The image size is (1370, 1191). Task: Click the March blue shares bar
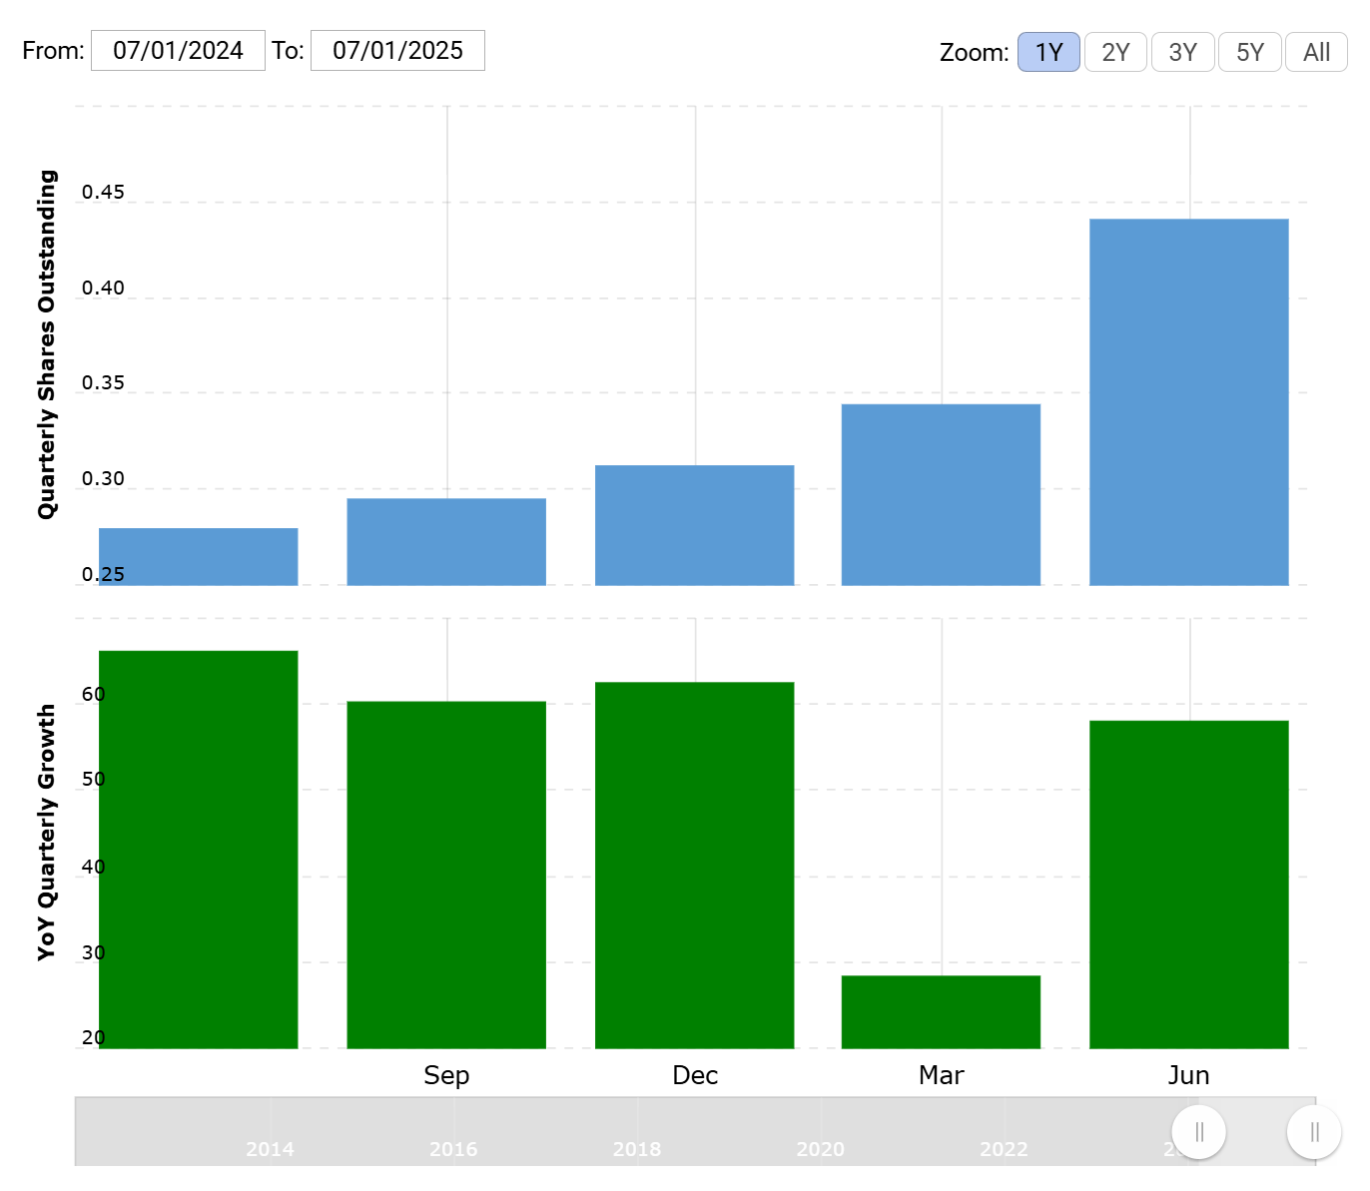coord(941,494)
